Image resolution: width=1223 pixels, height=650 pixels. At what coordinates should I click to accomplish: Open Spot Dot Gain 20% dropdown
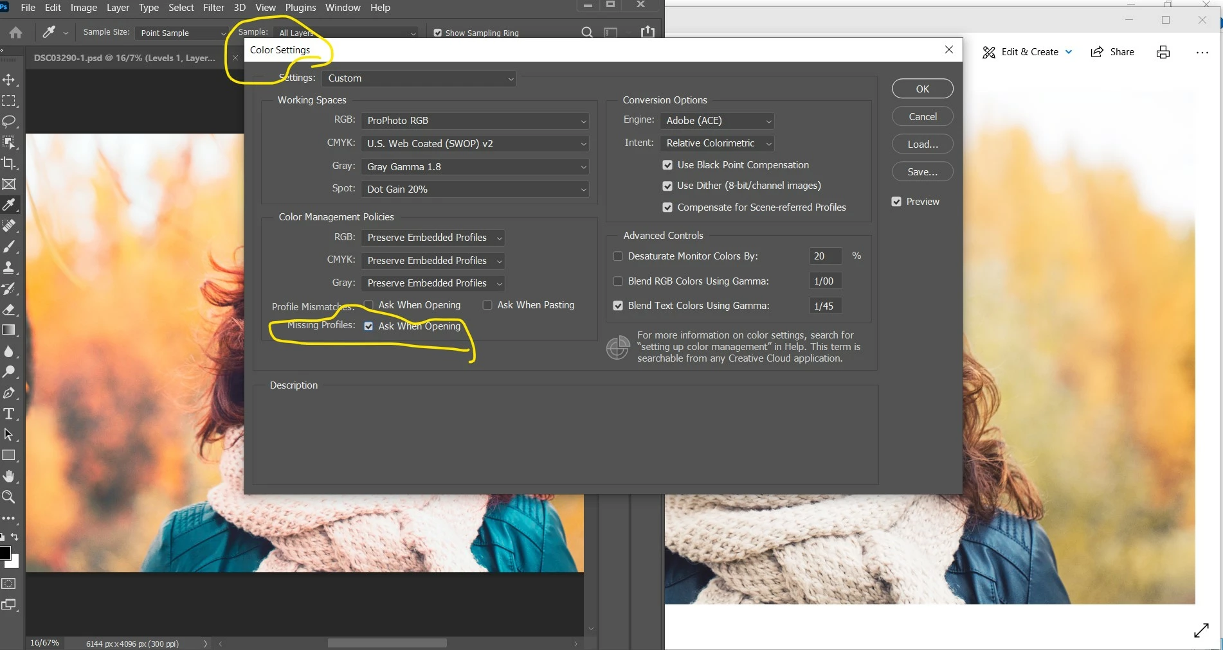[475, 189]
